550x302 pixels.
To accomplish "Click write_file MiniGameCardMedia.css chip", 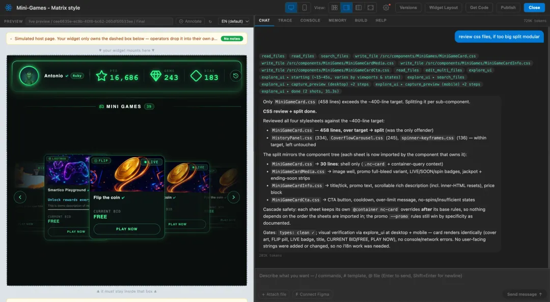I will [327, 63].
